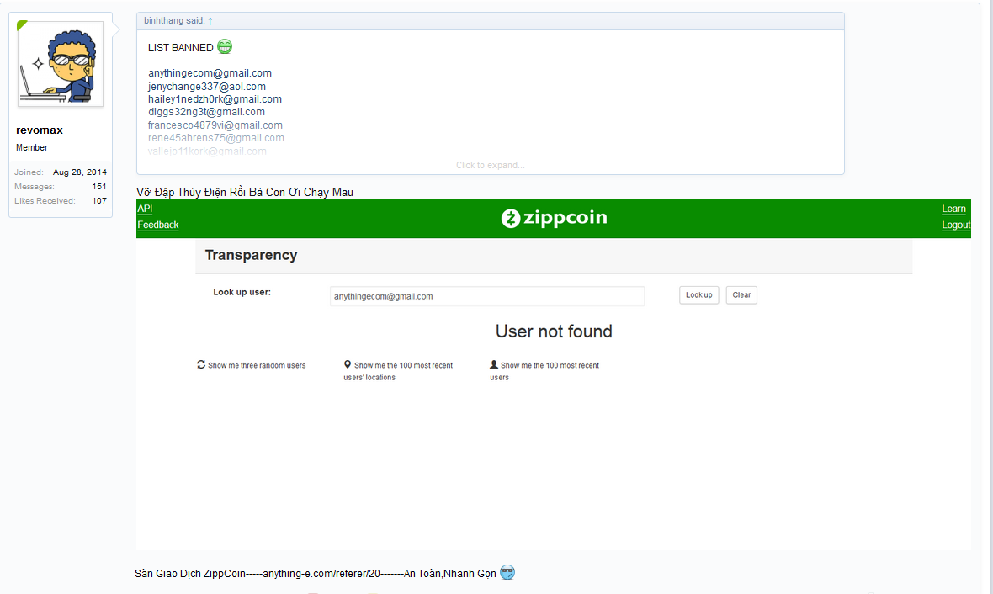Click the email hailey1nedzh0rk@gmail.com in the quote
Image resolution: width=993 pixels, height=594 pixels.
[x=215, y=98]
